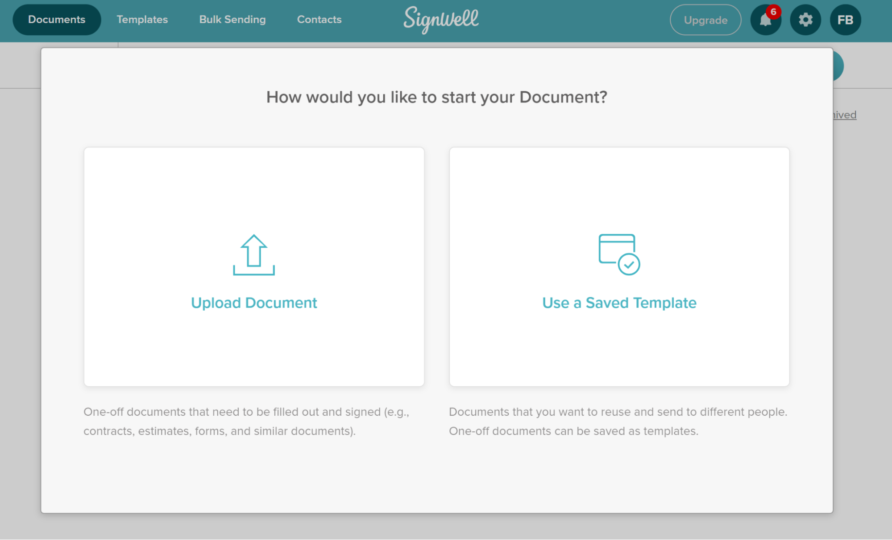Click the SignWell logo
The image size is (892, 540).
click(441, 20)
